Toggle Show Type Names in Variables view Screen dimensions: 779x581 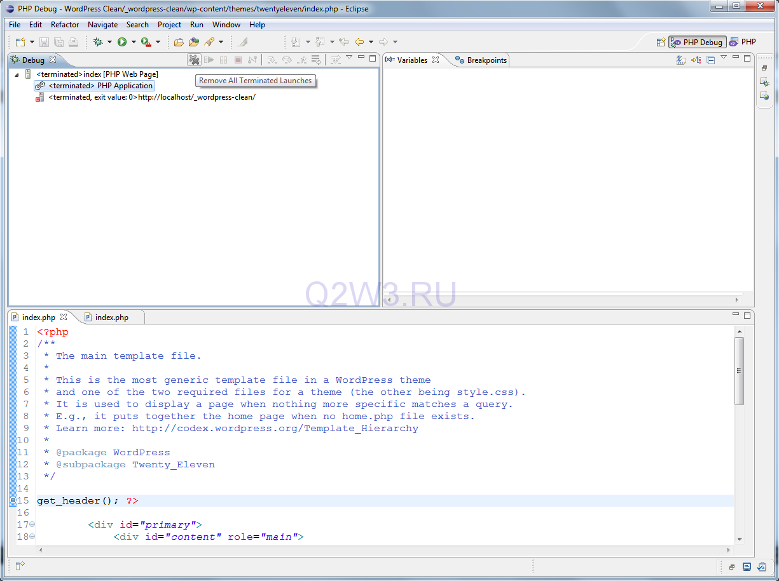(x=681, y=60)
